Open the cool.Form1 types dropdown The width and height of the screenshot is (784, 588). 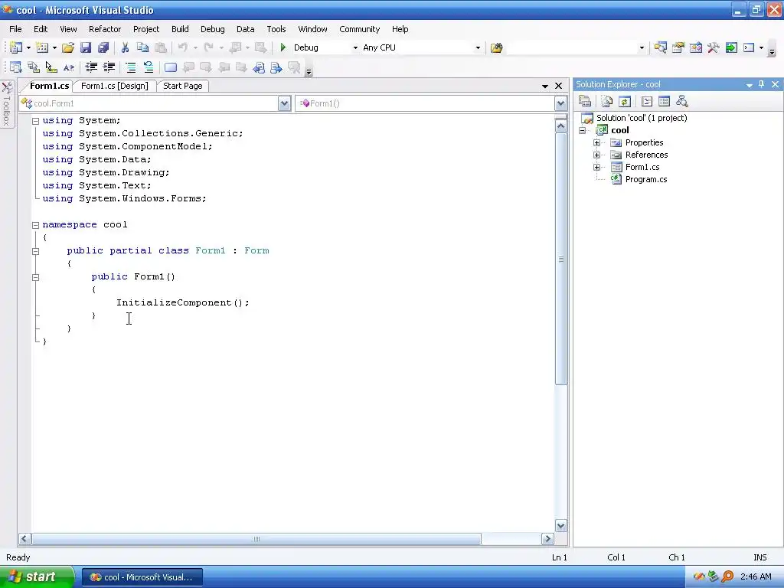[284, 103]
